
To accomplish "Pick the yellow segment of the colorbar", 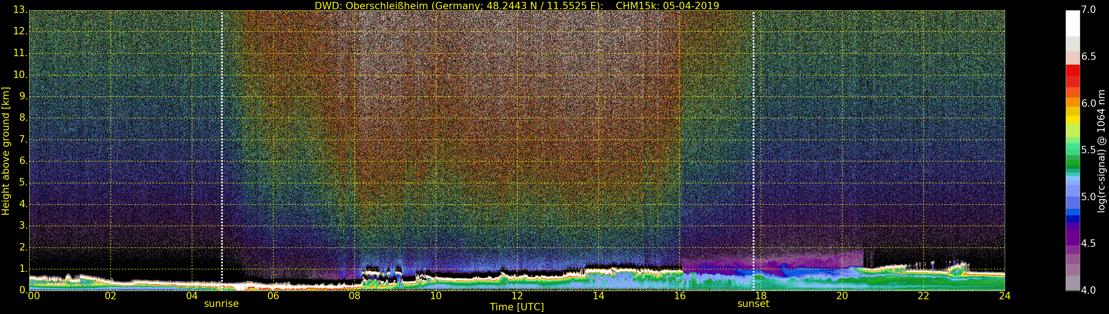I will pyautogui.click(x=1072, y=119).
